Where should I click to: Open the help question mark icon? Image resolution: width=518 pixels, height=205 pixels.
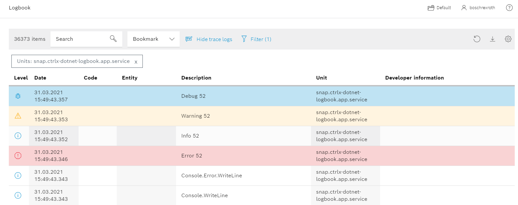tap(509, 8)
